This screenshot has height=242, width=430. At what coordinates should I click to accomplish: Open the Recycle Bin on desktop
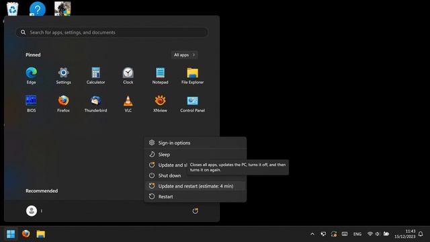point(13,8)
